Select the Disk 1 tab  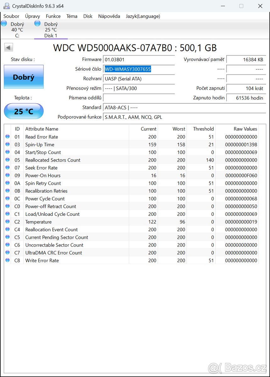tap(50, 30)
